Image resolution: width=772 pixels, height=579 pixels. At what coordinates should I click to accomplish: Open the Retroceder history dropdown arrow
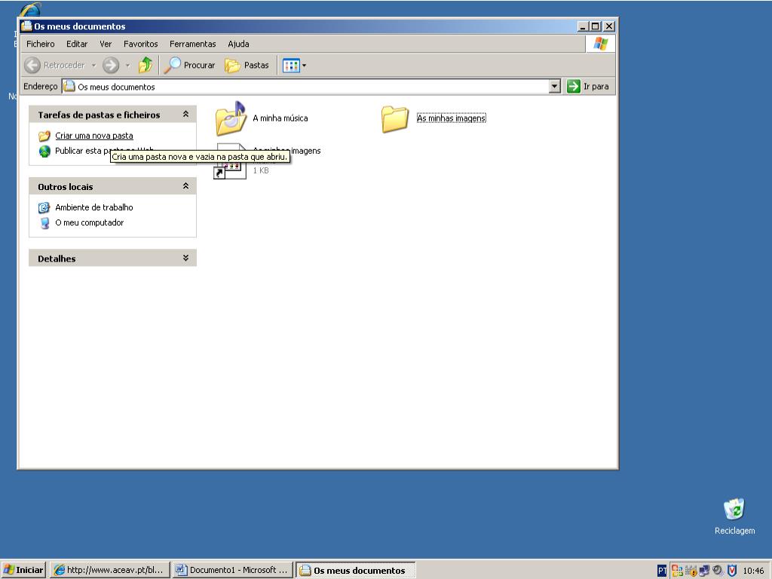click(93, 65)
